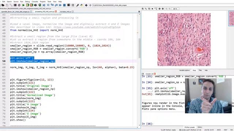The height and width of the screenshot is (131, 234).
Task: Open the Projects menu
Action: [43, 1]
